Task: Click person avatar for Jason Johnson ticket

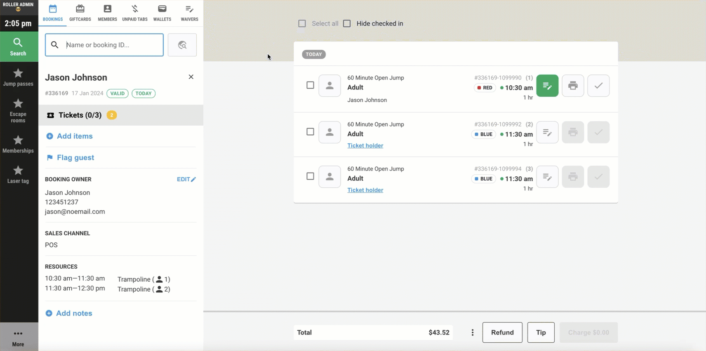Action: click(329, 86)
